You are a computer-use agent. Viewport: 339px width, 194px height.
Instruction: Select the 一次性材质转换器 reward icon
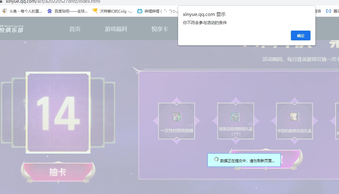[x=177, y=117]
